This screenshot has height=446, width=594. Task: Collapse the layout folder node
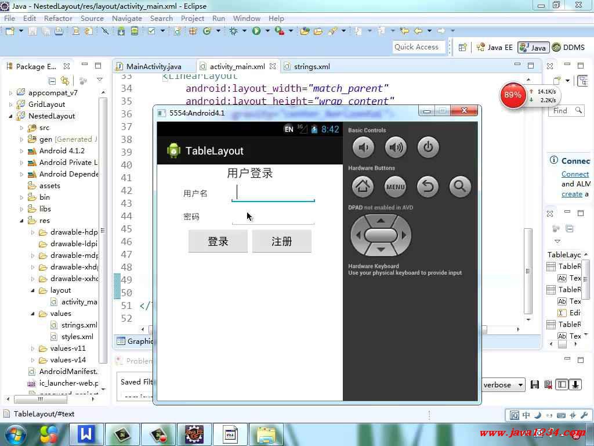[x=32, y=290]
